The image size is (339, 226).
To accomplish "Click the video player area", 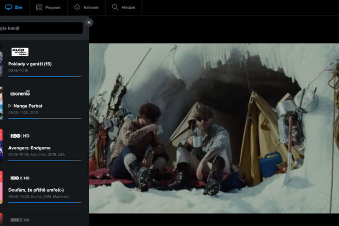I will pyautogui.click(x=214, y=129).
